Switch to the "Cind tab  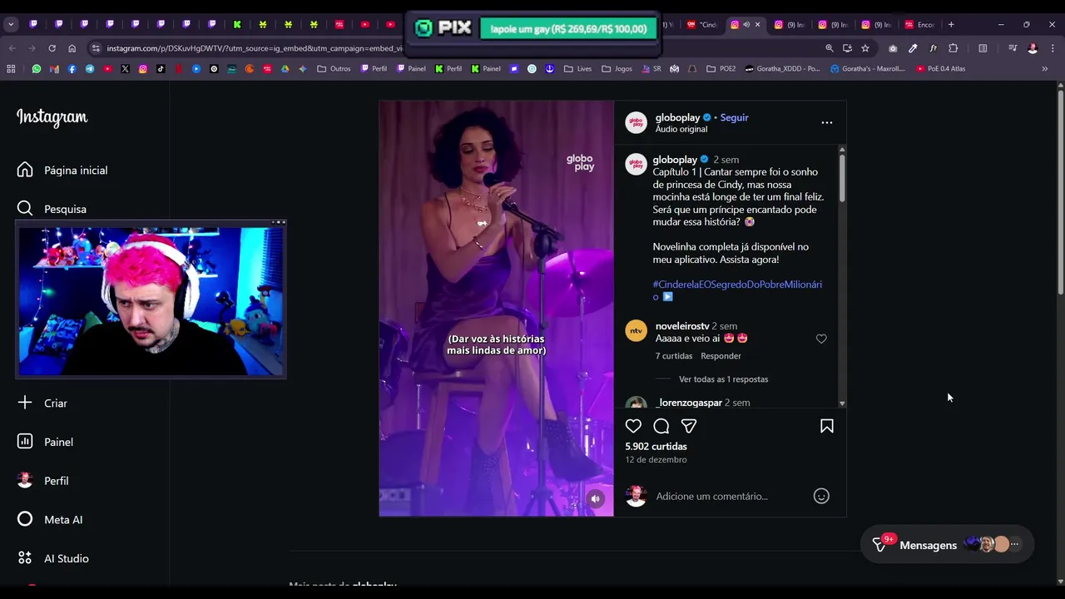[702, 24]
